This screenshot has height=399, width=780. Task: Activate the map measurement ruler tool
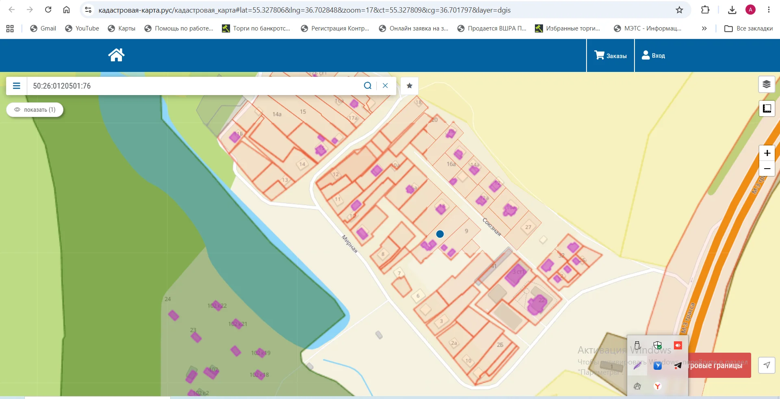767,108
